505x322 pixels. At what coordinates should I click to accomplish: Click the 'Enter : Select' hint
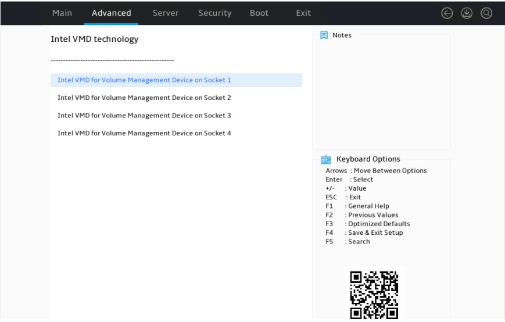(349, 180)
